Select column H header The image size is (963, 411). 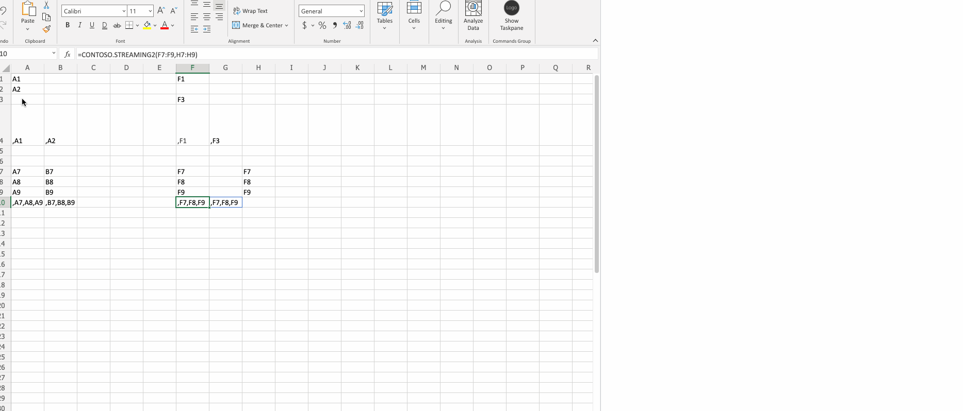pos(258,68)
